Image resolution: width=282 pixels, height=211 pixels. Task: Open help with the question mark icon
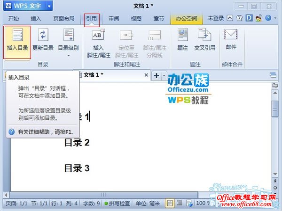pyautogui.click(x=268, y=18)
